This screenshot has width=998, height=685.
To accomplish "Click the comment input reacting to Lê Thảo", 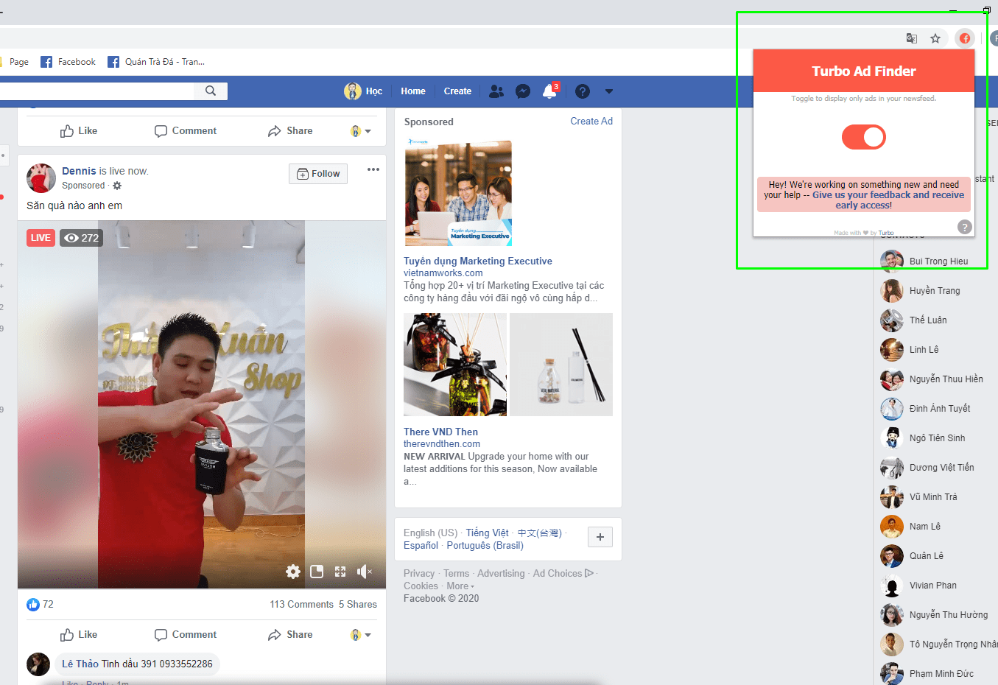I will pos(137,664).
